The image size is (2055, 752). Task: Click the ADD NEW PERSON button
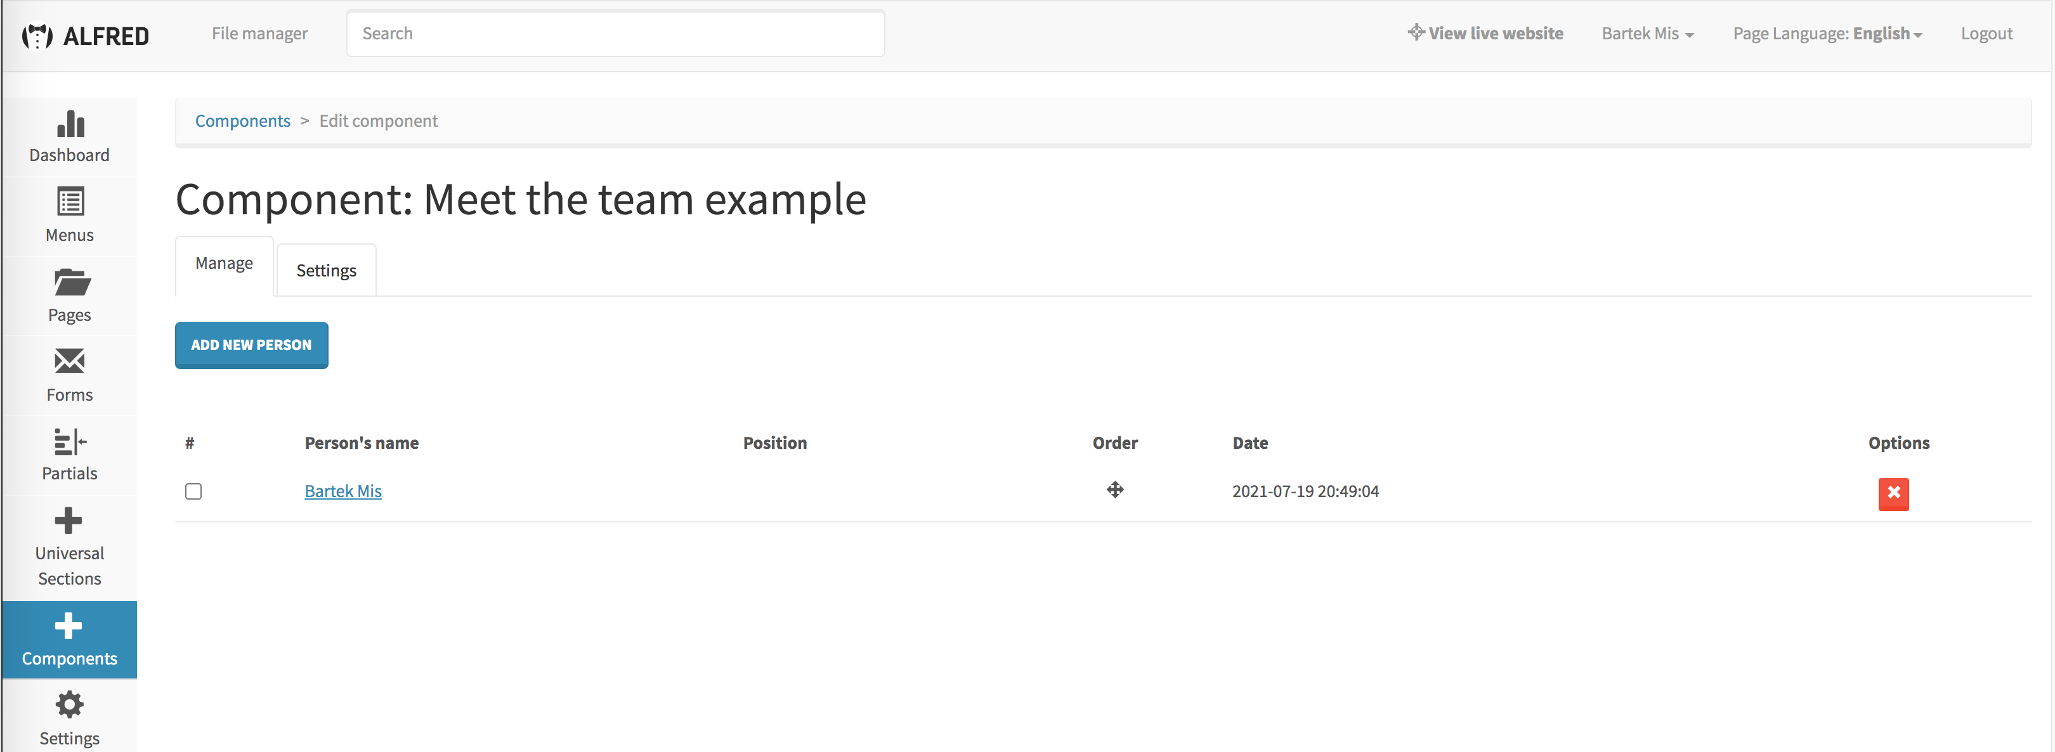[x=251, y=344]
